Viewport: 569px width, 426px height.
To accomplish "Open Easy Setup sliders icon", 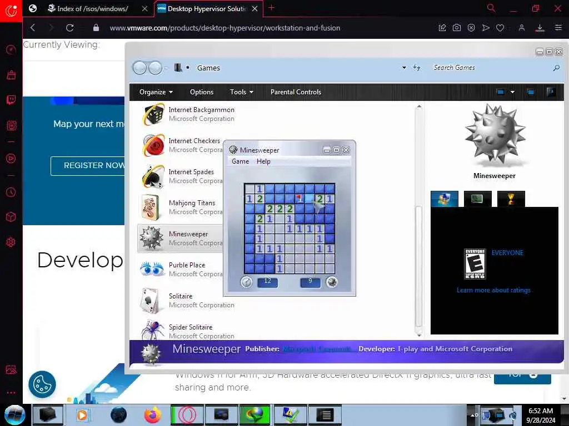I will click(x=558, y=28).
